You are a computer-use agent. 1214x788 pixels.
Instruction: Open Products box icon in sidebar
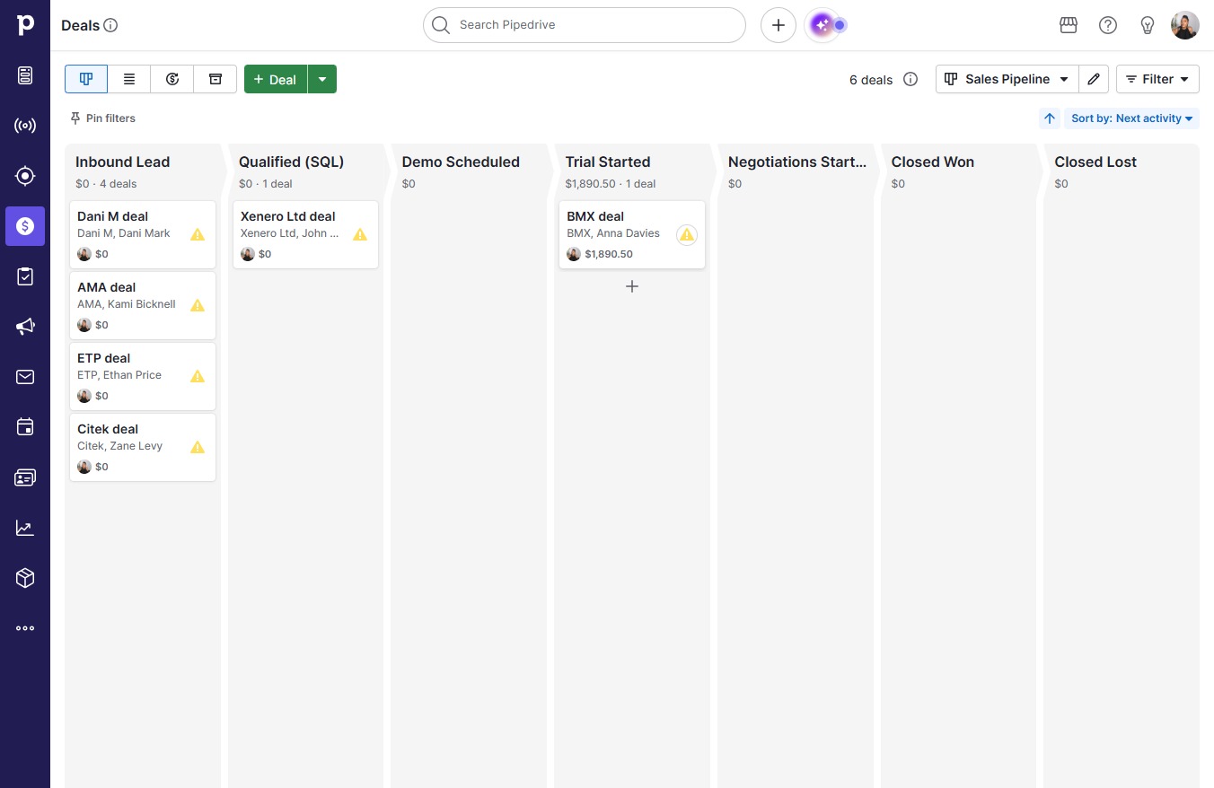[25, 578]
